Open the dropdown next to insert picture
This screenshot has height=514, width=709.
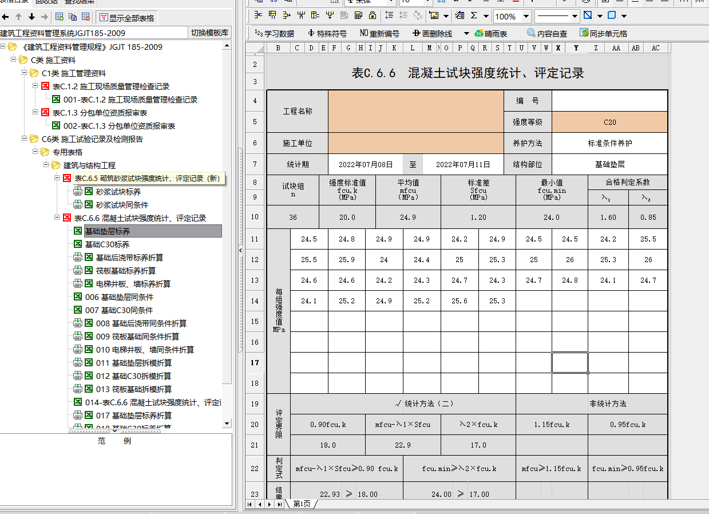(445, 16)
